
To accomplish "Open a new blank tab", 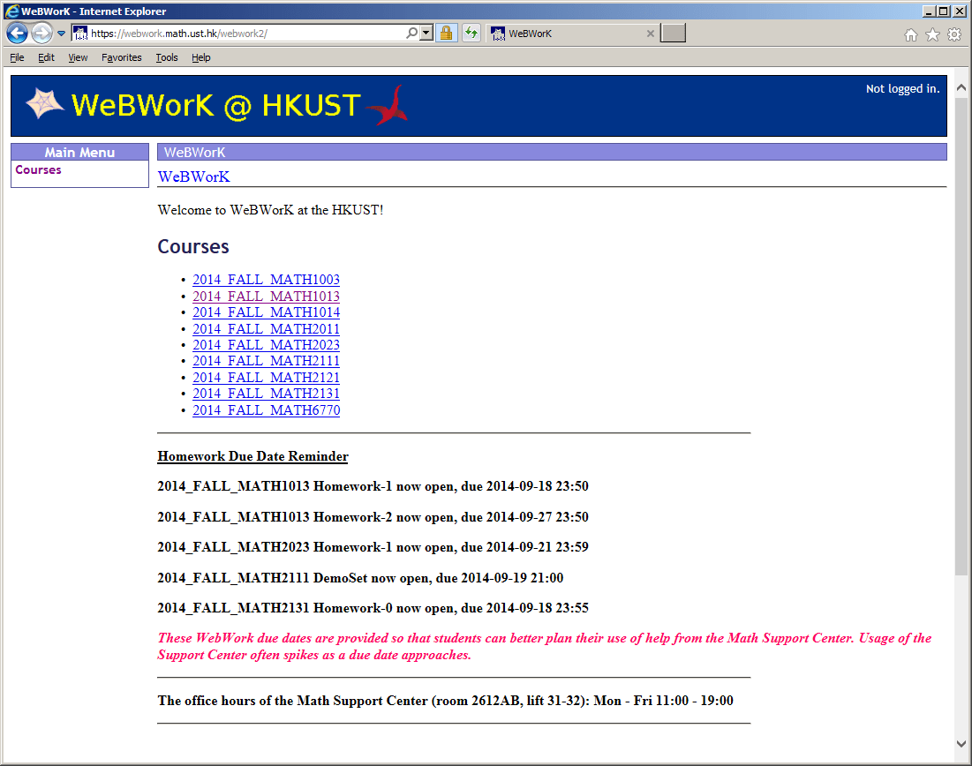I will click(674, 33).
